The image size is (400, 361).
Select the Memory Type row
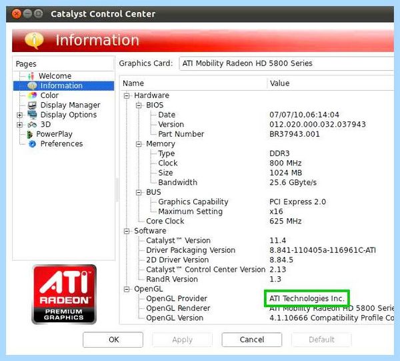click(257, 153)
